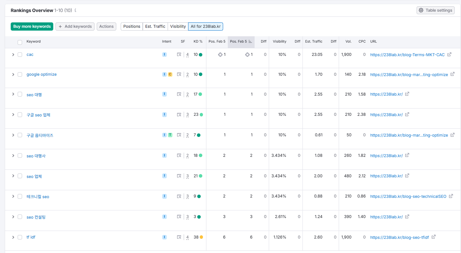Click the info icon beside Rankings Overview
Screen dimensions: 461x253
pyautogui.click(x=75, y=10)
